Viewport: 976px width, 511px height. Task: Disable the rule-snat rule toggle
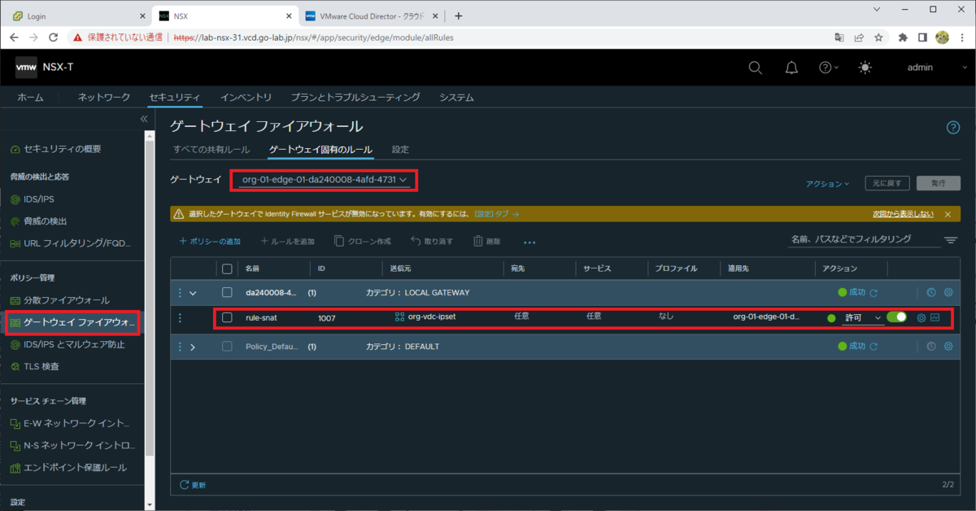click(x=896, y=317)
